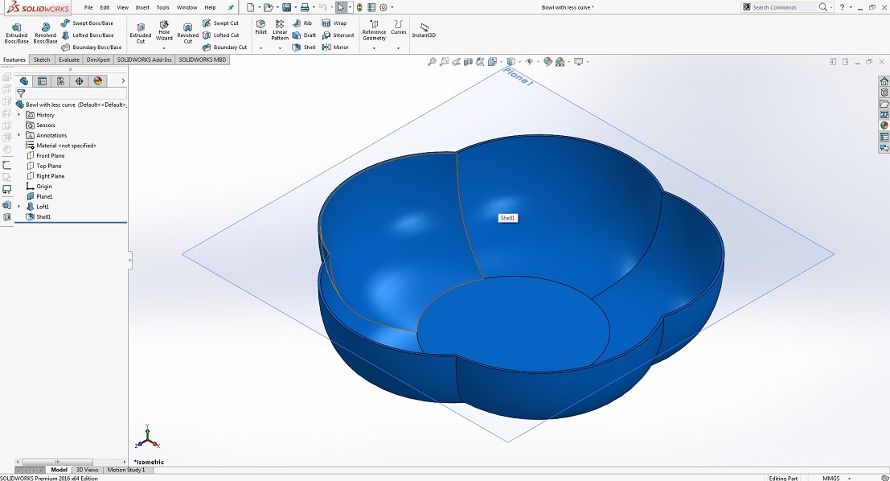The image size is (890, 481).
Task: Open the Apply Scene icon
Action: 560,61
